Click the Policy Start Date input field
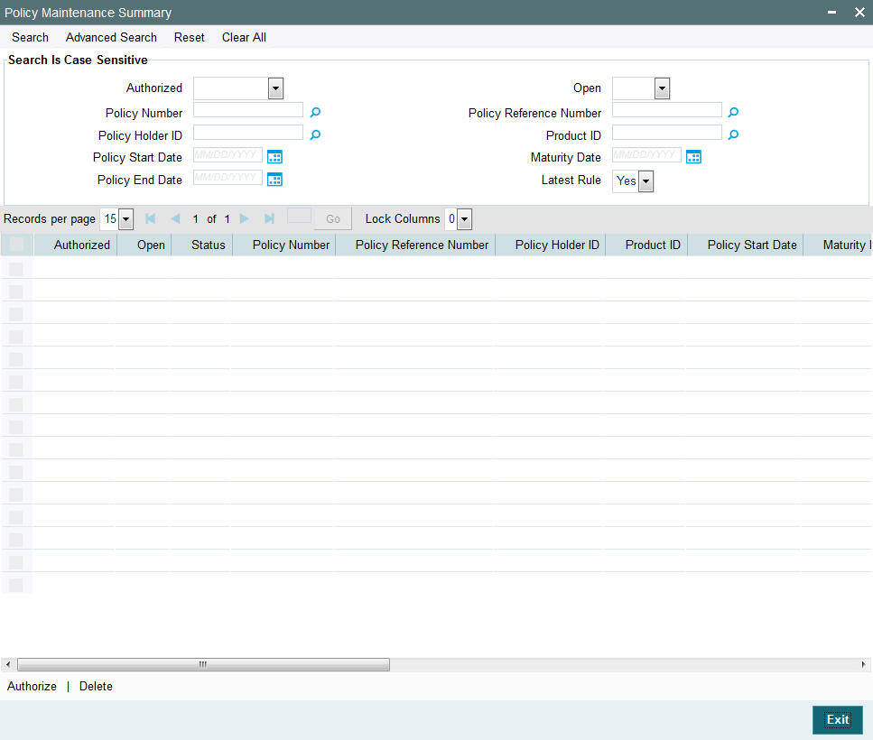873x740 pixels. [x=228, y=154]
